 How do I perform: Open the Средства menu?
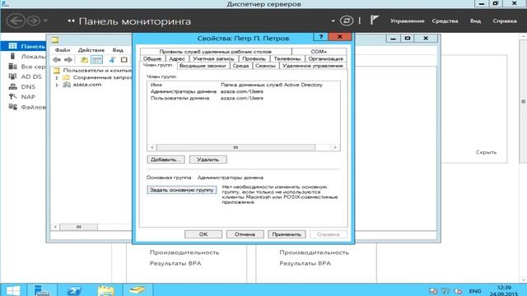[445, 21]
